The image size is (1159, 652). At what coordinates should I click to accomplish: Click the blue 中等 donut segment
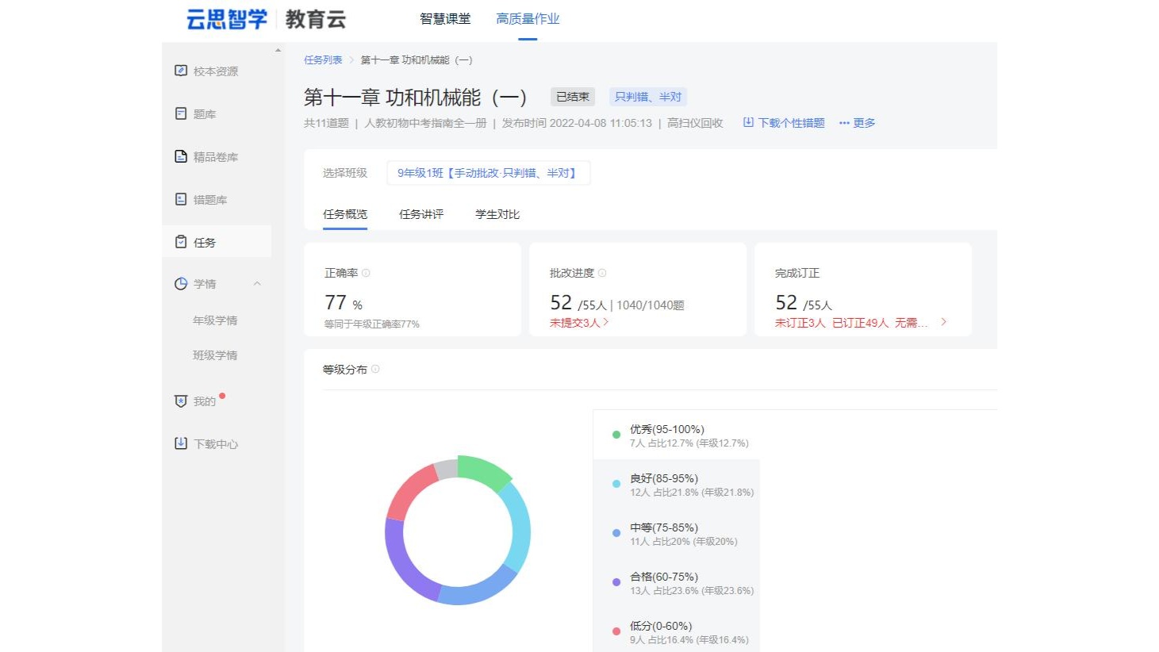pyautogui.click(x=478, y=587)
